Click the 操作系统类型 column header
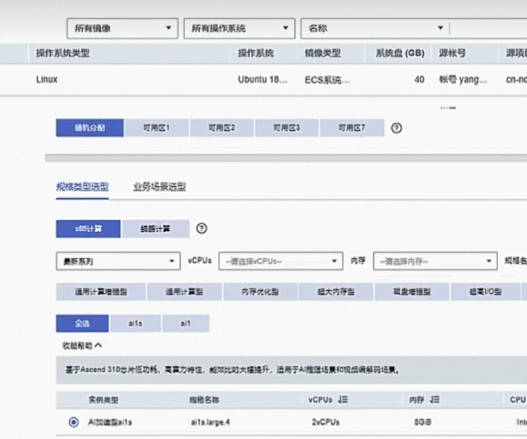Screen dimensions: 527x439 [63, 53]
